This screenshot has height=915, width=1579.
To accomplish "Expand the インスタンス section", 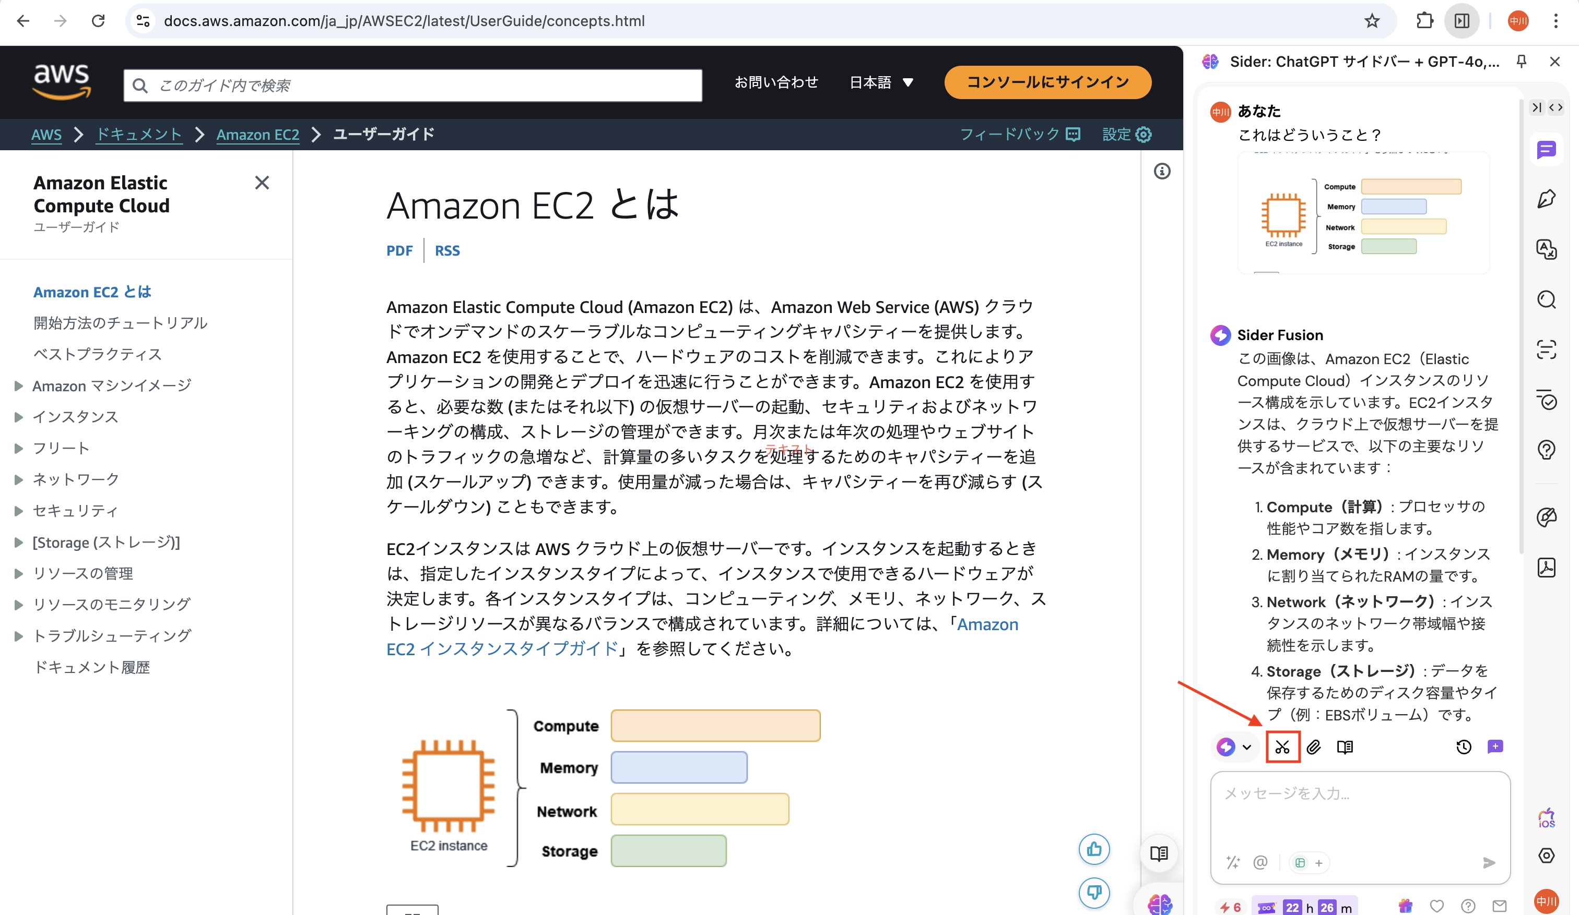I will 19,417.
